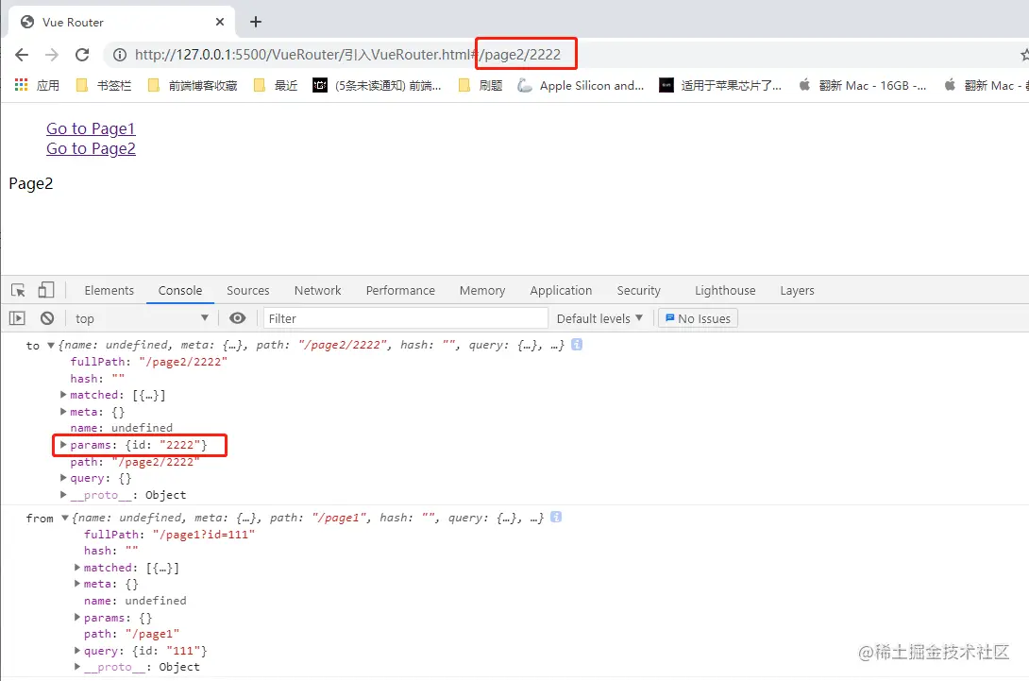This screenshot has width=1029, height=681.
Task: Collapse the 'from' route object
Action: point(65,518)
